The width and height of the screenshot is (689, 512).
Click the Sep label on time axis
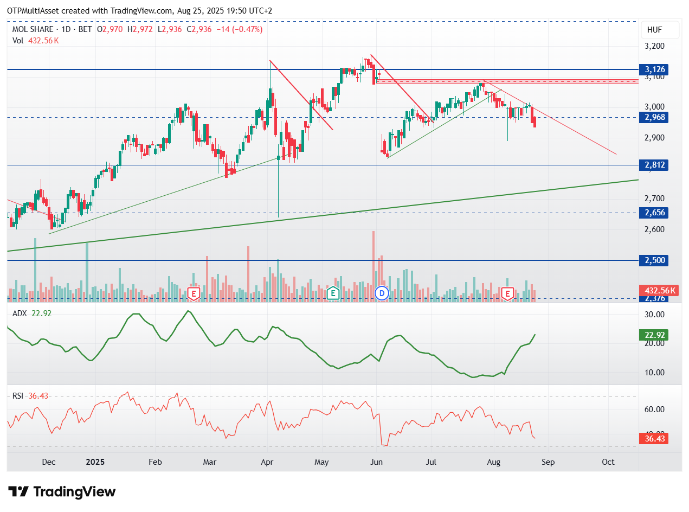click(548, 462)
